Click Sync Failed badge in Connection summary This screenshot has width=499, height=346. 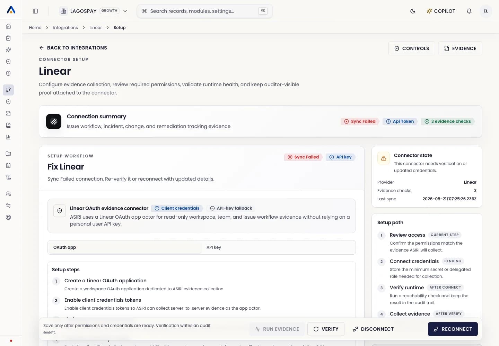(x=360, y=121)
